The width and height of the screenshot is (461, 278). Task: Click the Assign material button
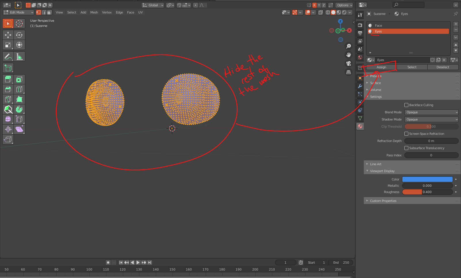coord(381,67)
